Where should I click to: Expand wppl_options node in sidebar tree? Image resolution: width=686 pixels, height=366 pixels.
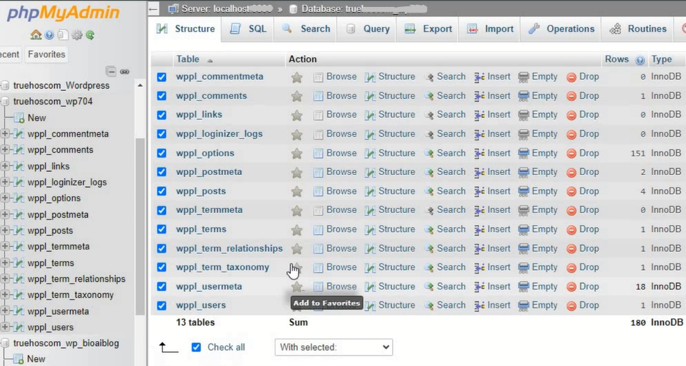pyautogui.click(x=5, y=198)
